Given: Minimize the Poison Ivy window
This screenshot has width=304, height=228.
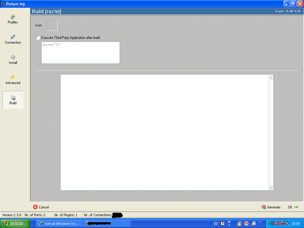Looking at the screenshot, I should tap(287, 4).
